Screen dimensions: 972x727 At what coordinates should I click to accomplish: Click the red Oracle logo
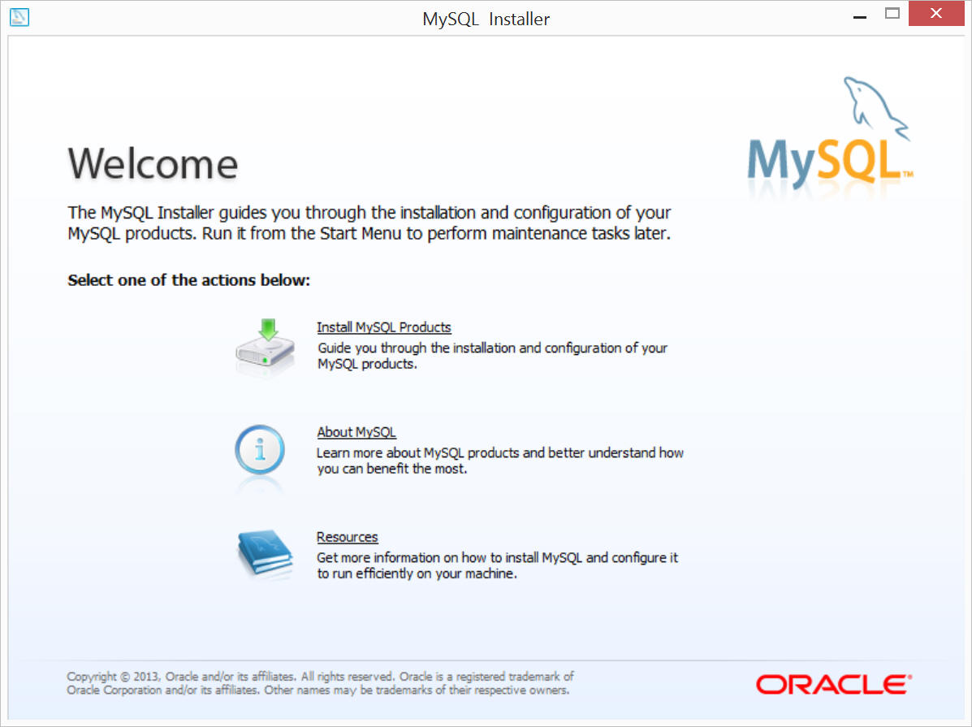coord(834,685)
